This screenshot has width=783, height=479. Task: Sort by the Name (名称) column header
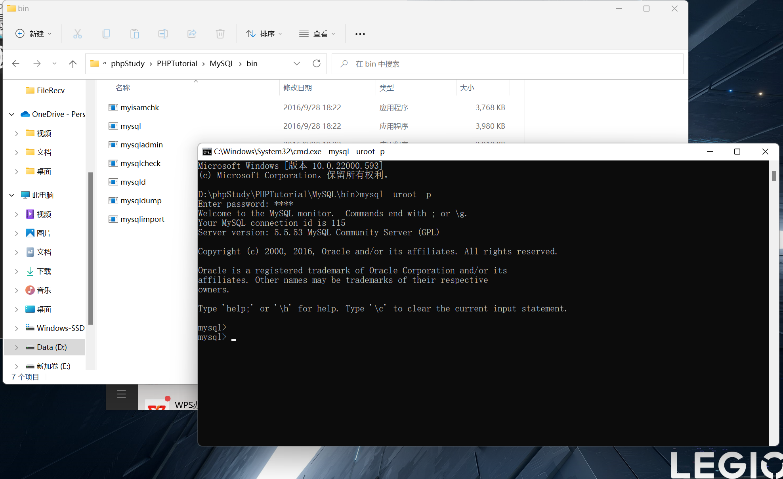[x=123, y=88]
